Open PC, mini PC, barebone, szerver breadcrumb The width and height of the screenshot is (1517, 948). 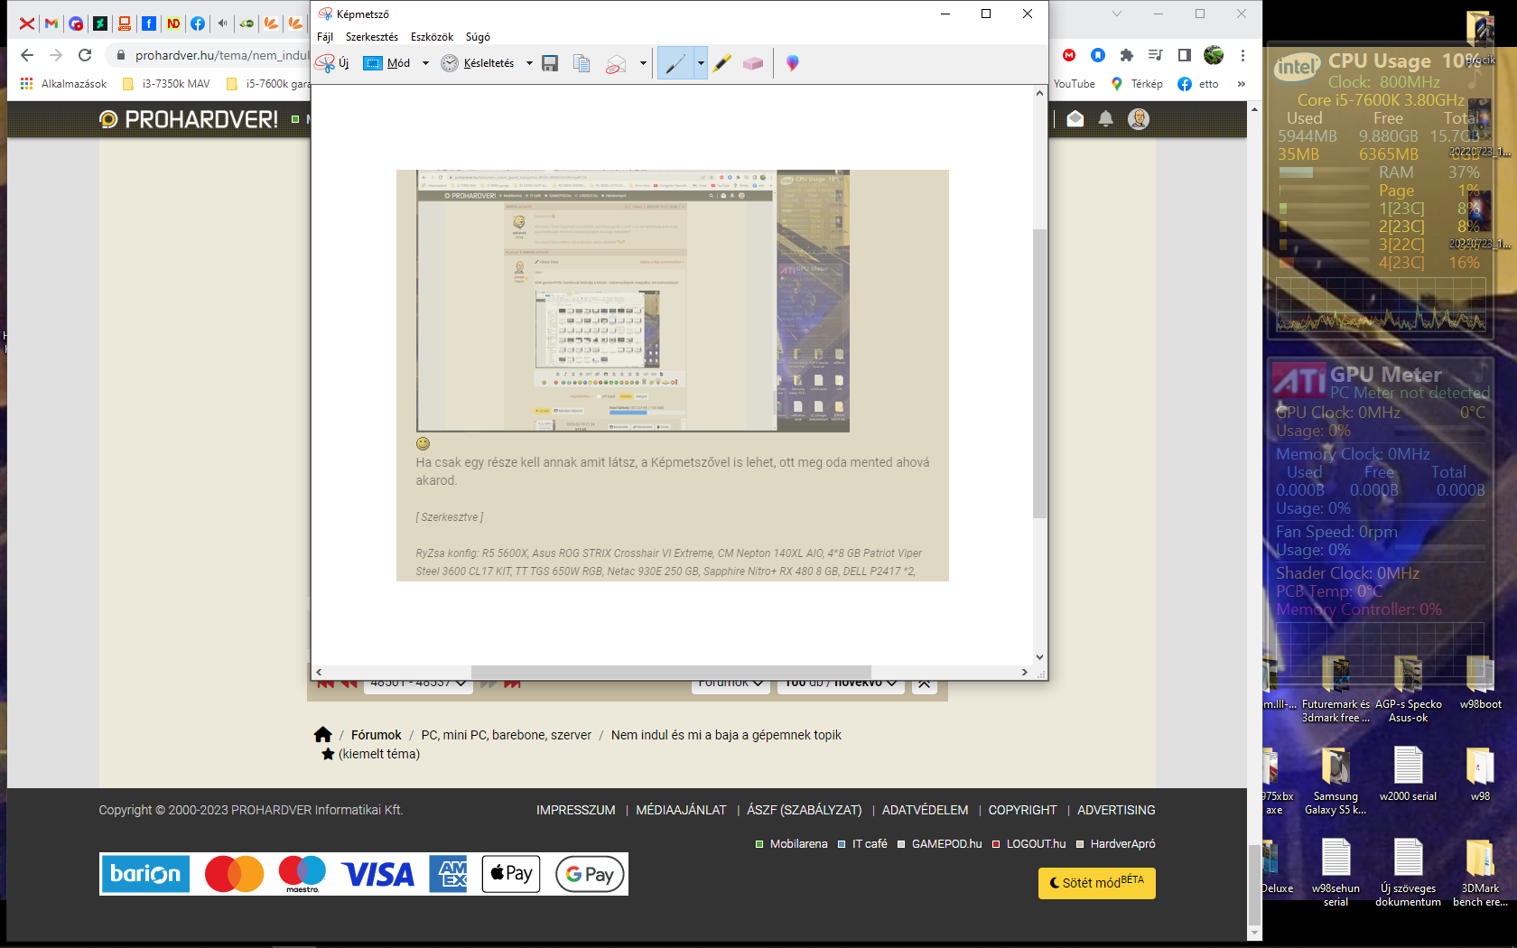click(507, 735)
